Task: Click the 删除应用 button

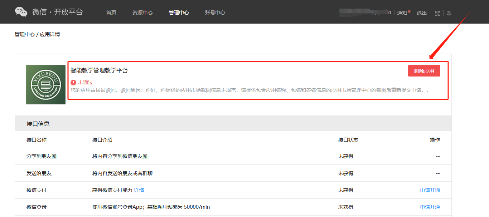Action: pos(424,71)
